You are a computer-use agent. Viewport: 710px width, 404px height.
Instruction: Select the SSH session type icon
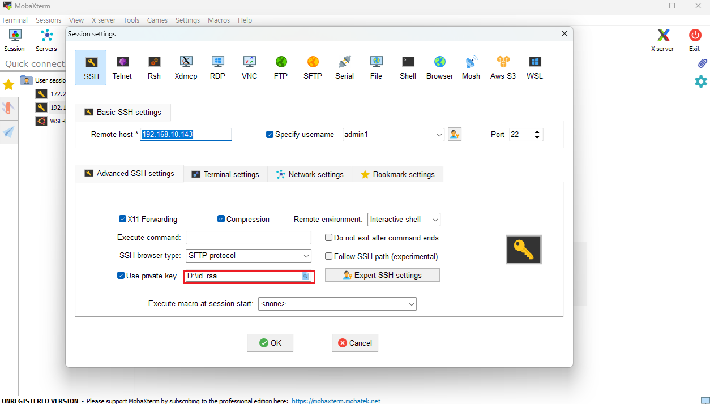click(91, 67)
